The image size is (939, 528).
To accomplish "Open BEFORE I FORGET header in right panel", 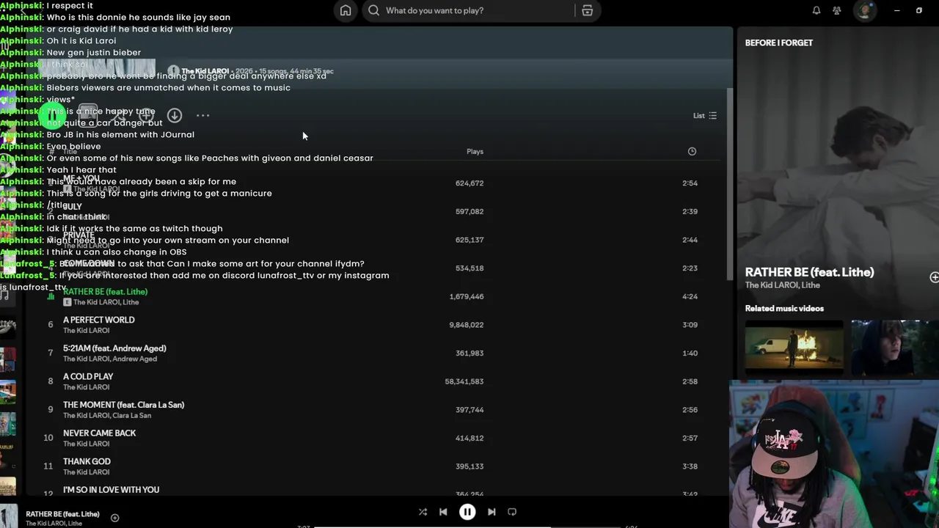I will tap(779, 43).
